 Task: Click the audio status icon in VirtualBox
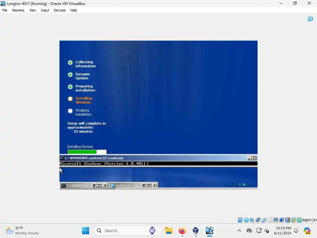pos(252,220)
